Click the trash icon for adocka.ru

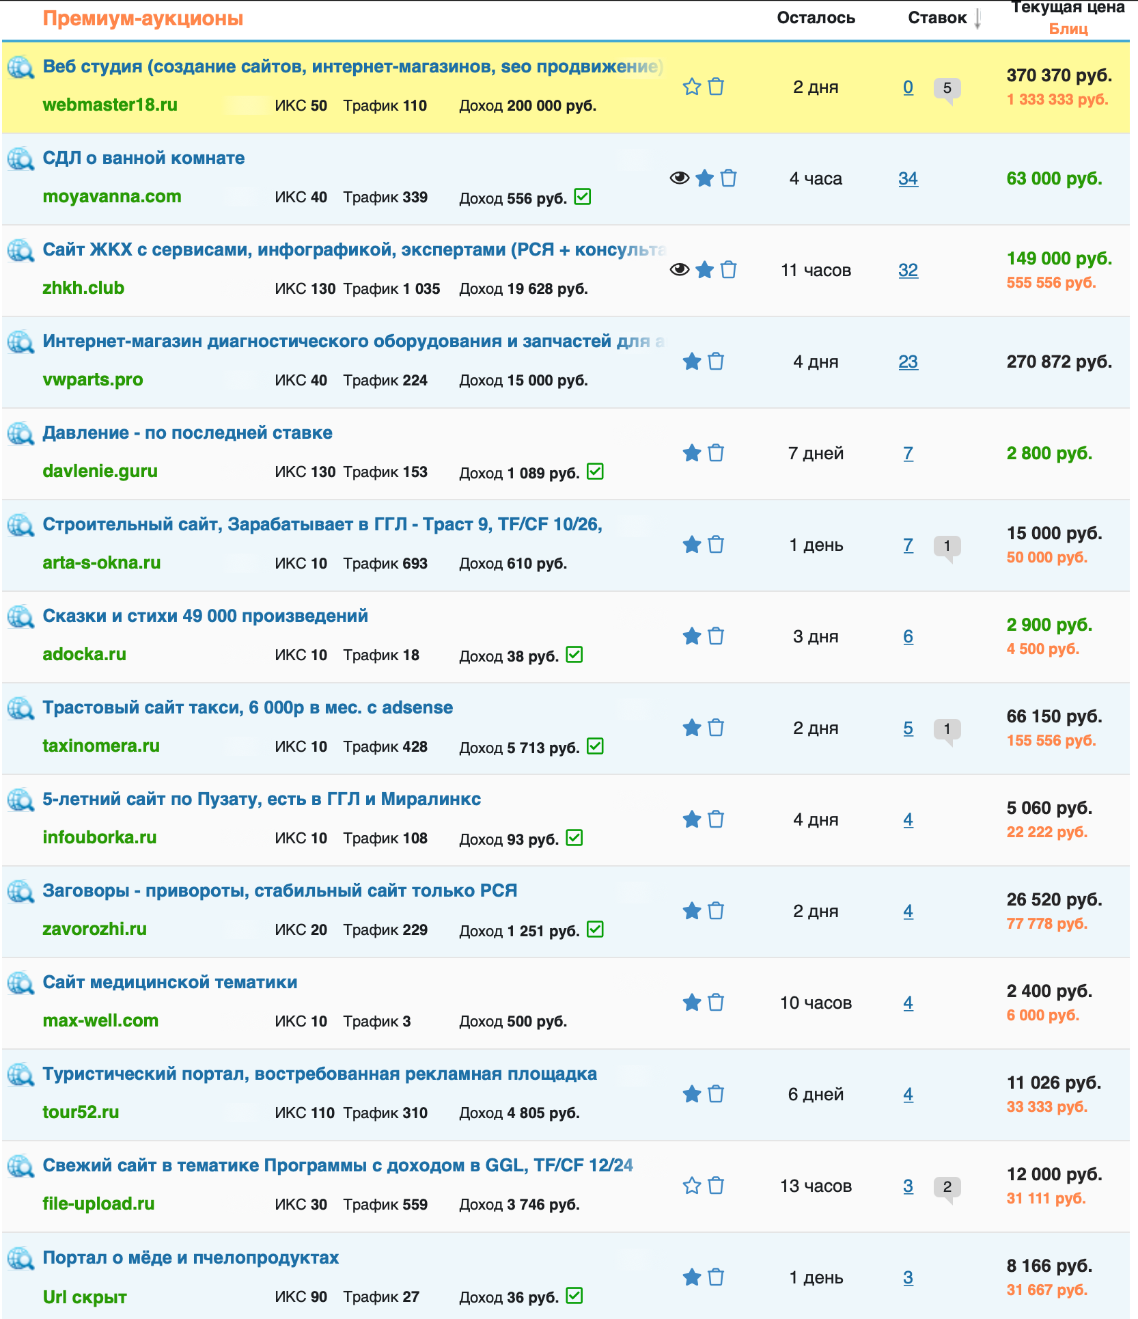click(716, 636)
